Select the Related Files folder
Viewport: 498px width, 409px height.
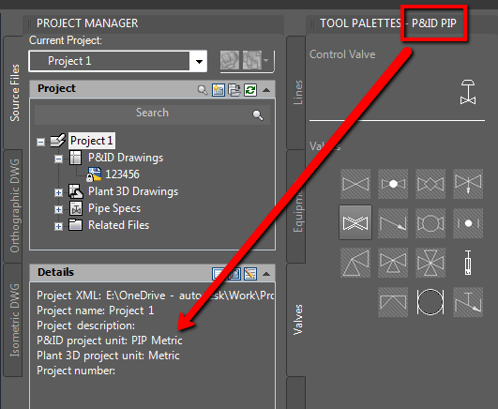pyautogui.click(x=118, y=225)
